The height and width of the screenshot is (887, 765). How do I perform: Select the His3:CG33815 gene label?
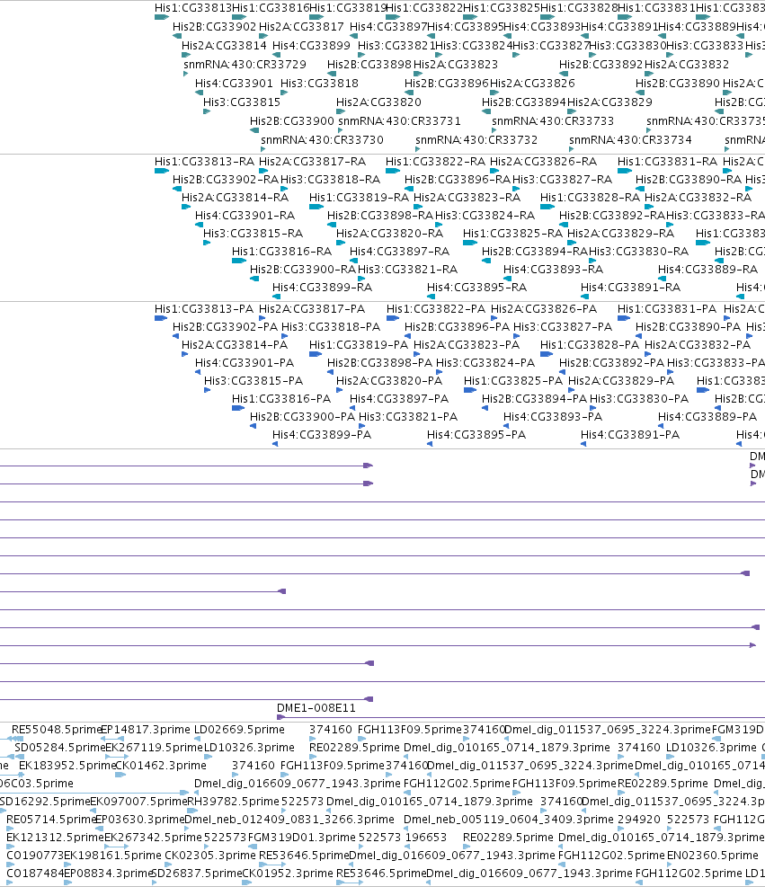tap(242, 102)
